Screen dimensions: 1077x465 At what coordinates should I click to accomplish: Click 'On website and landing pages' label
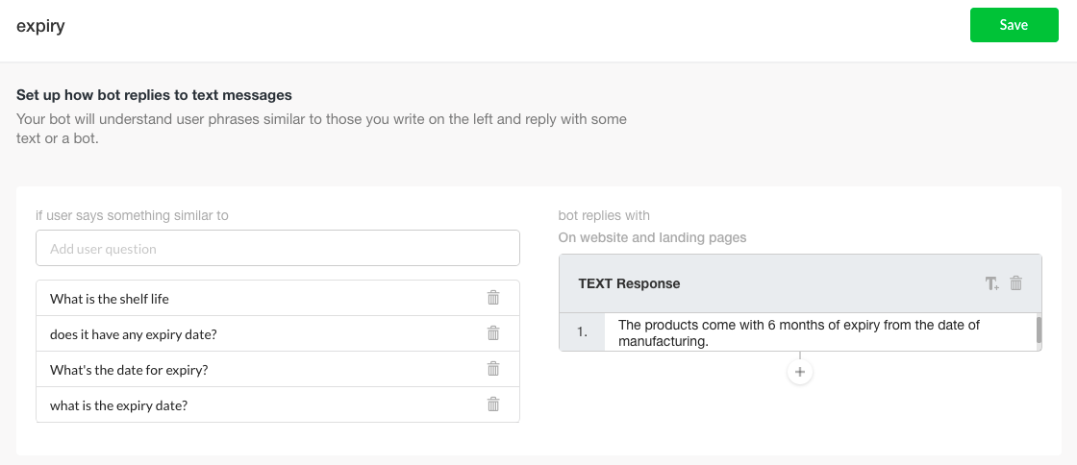coord(653,238)
